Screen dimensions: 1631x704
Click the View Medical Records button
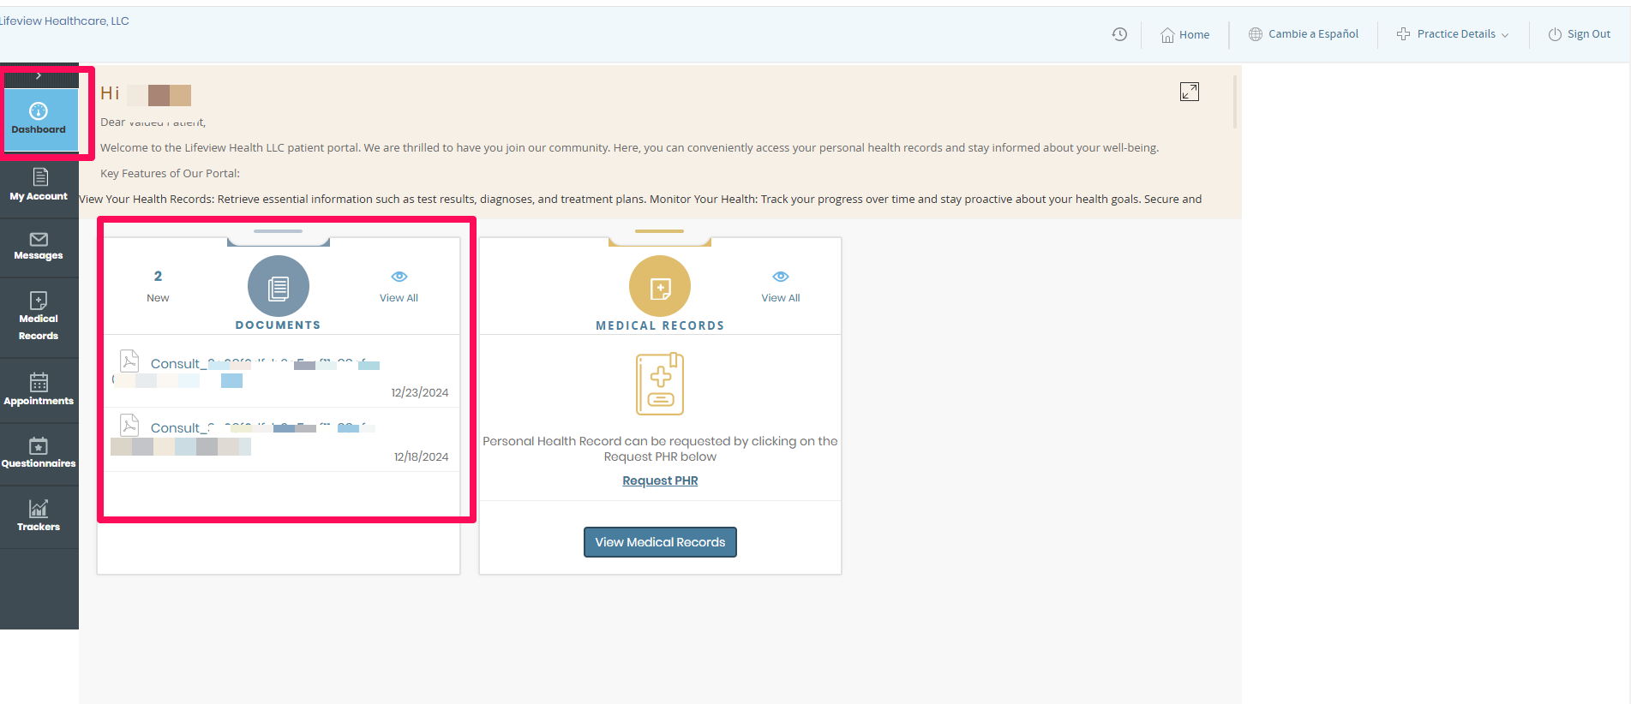(x=660, y=542)
